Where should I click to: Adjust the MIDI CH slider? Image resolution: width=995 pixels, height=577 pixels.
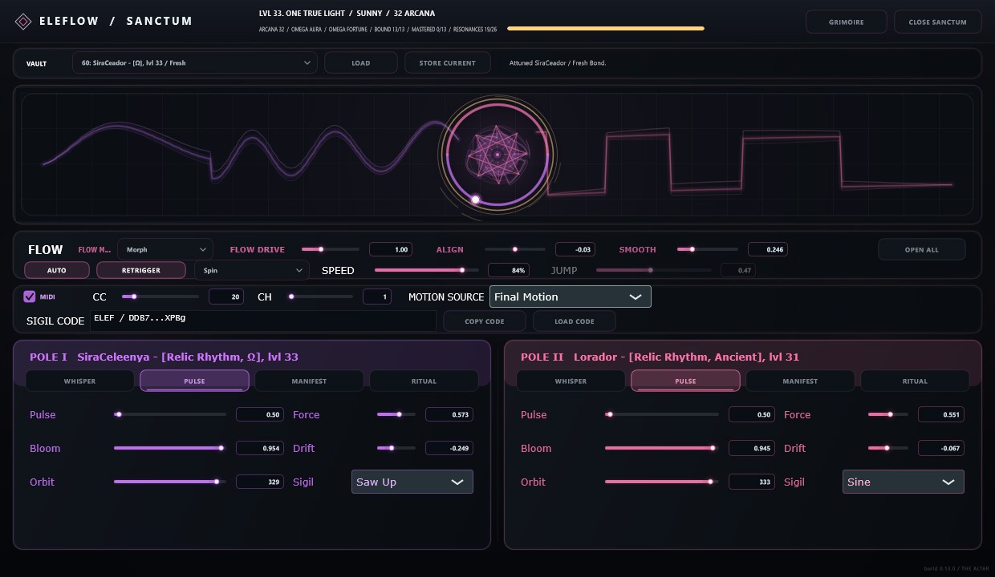(321, 297)
